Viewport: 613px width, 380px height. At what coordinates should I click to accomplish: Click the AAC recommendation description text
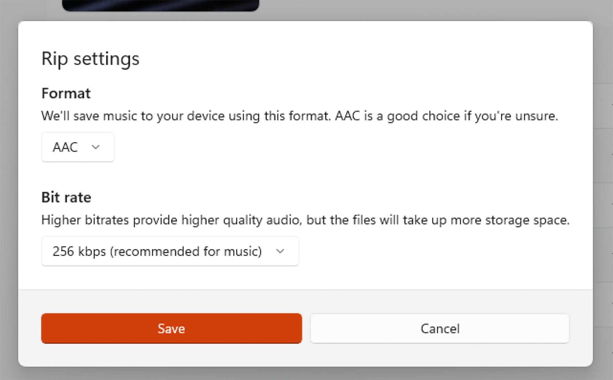(x=299, y=116)
